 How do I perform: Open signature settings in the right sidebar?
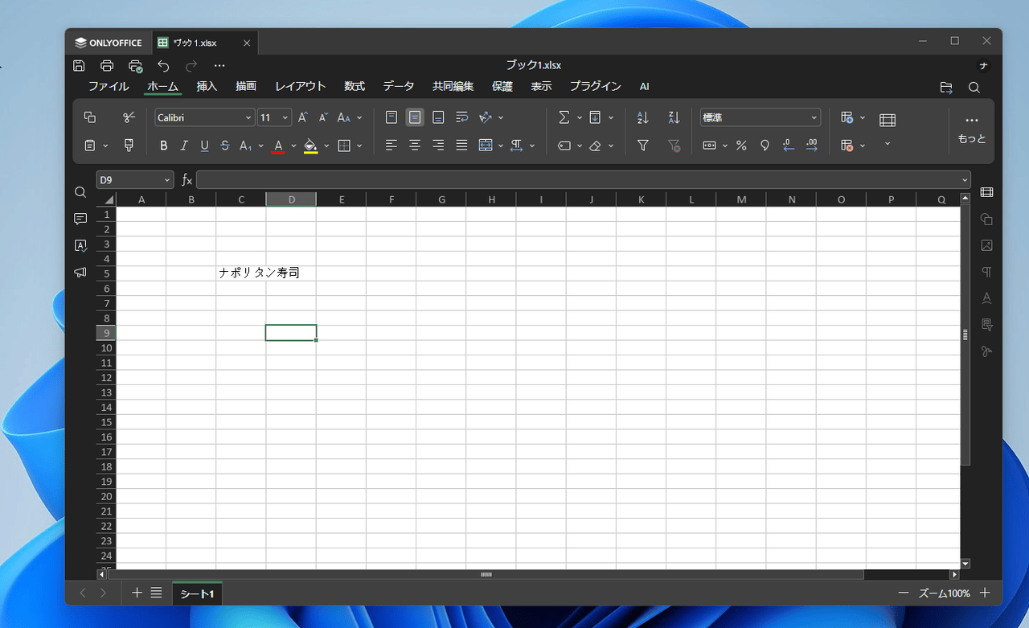coord(986,351)
